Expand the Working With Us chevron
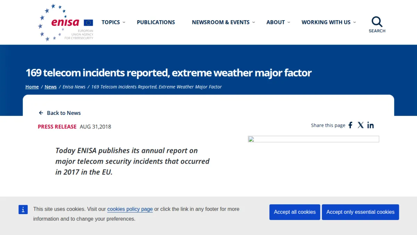Viewport: 417px width, 235px height. click(x=354, y=22)
